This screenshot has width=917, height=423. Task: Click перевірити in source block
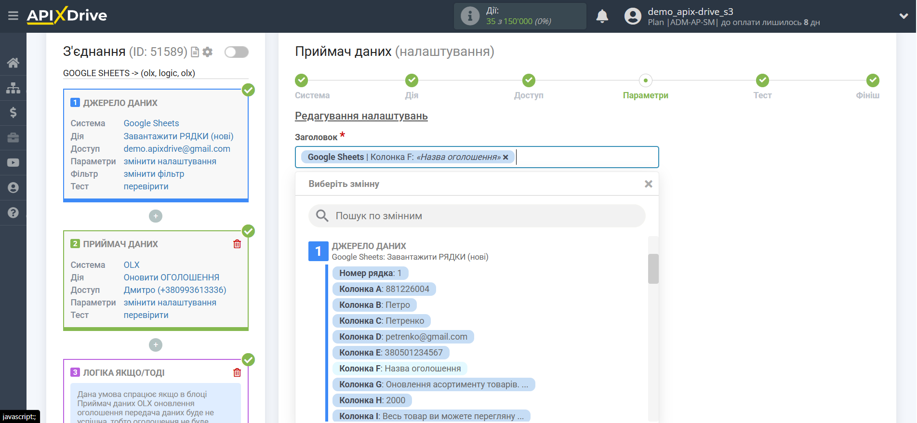click(146, 186)
